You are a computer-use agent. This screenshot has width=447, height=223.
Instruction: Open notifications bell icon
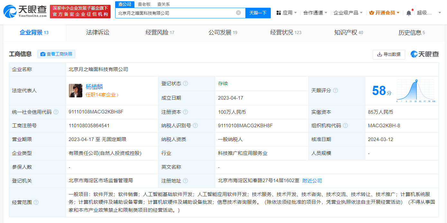409,13
